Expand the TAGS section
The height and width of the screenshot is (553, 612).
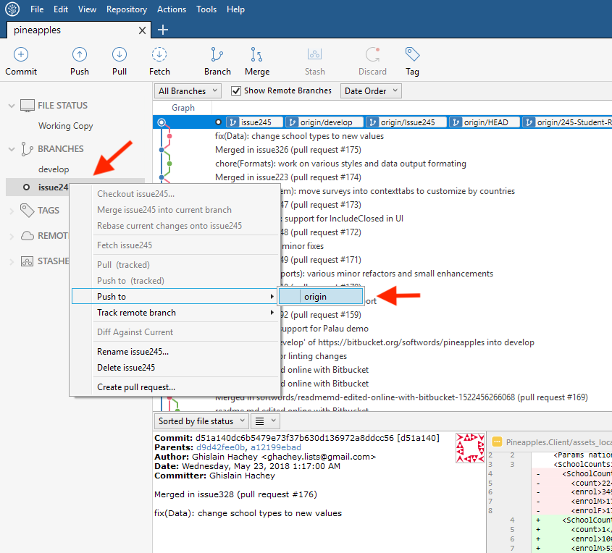click(x=12, y=211)
